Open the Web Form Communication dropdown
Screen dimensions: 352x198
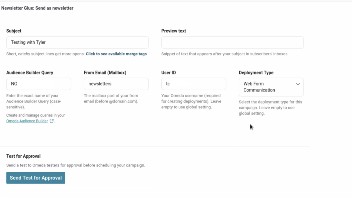[271, 87]
